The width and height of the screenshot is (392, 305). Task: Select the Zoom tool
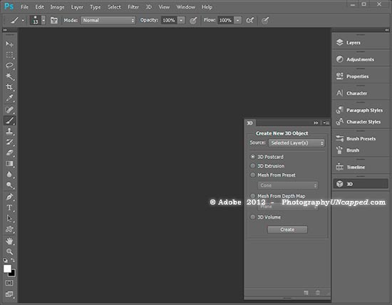pos(9,252)
